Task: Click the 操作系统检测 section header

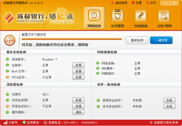Action: (x=16, y=52)
